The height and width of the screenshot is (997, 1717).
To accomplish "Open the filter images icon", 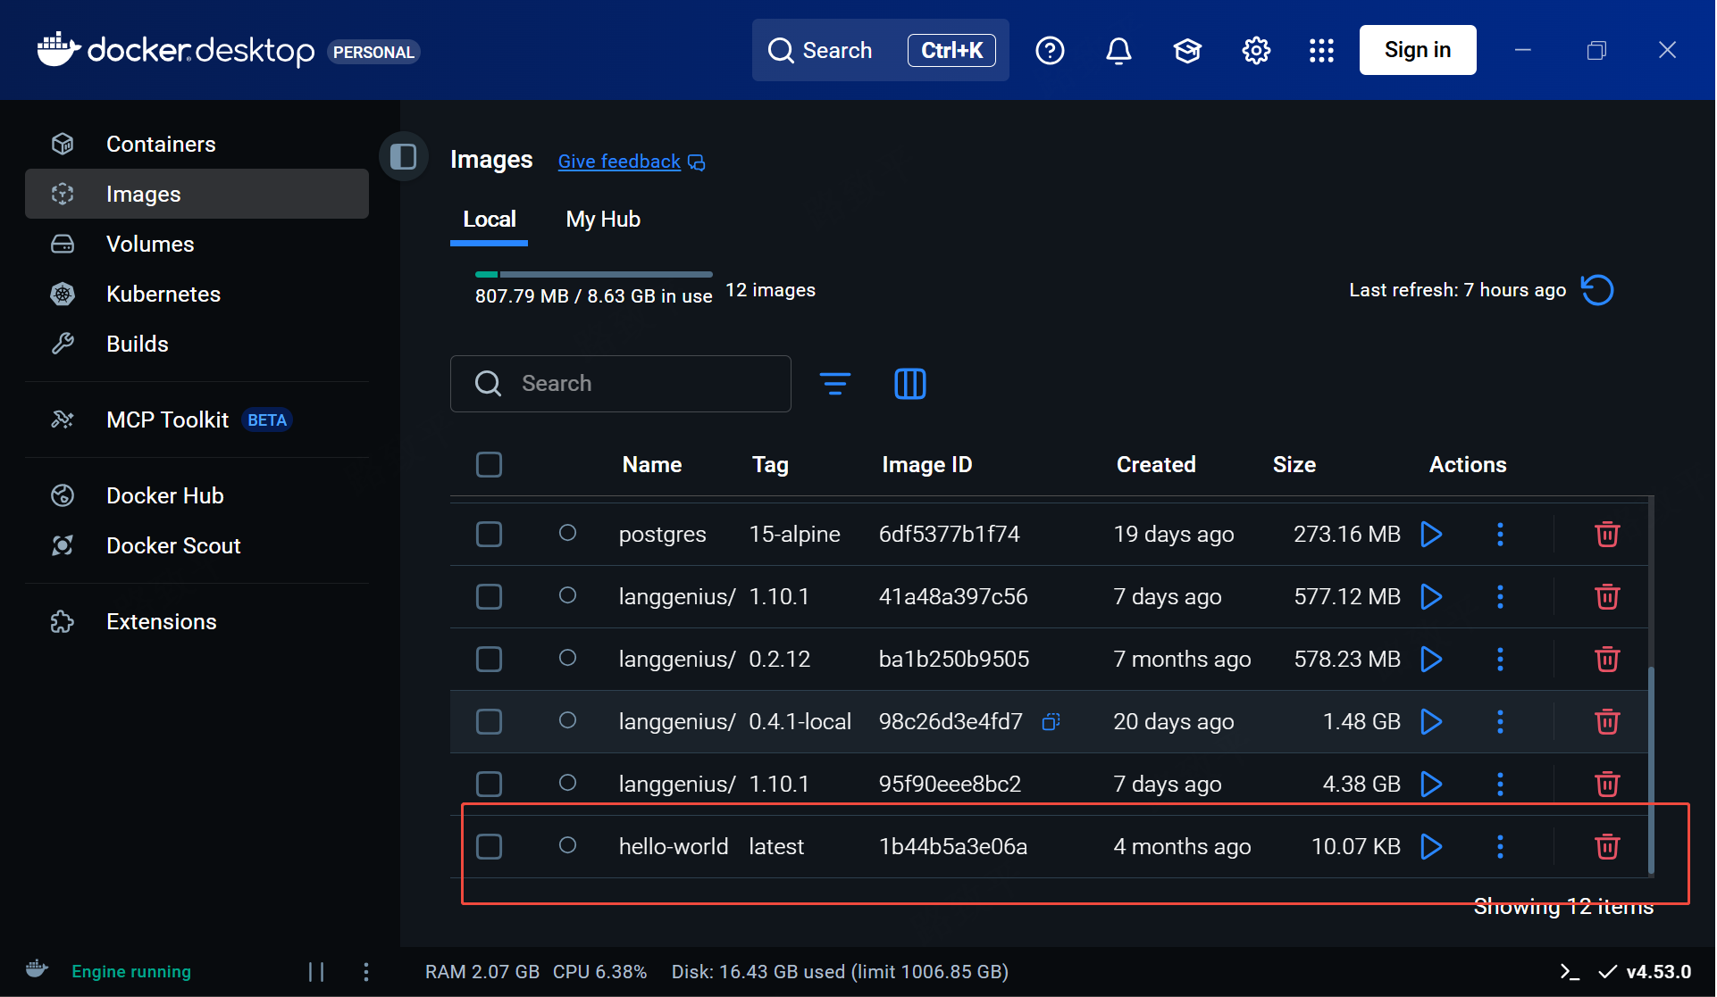I will [x=834, y=384].
